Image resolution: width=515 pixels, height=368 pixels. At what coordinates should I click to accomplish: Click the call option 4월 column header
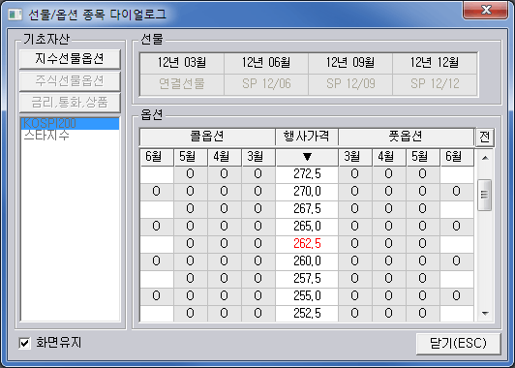225,158
